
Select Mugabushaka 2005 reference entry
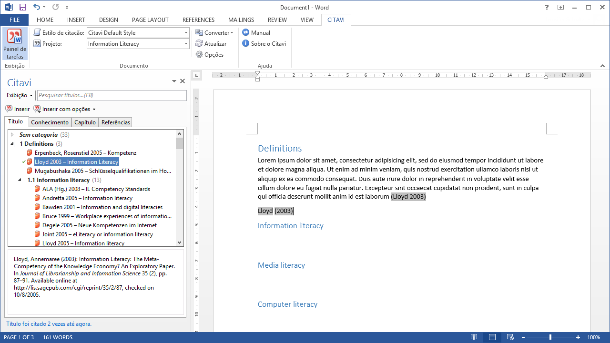[103, 171]
